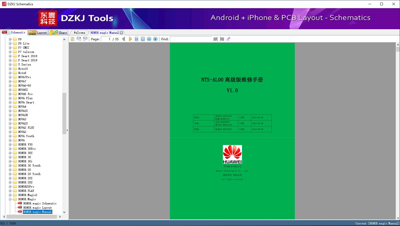Fit whole page in view icon
Screen dimensions: 400x226
pos(143,39)
